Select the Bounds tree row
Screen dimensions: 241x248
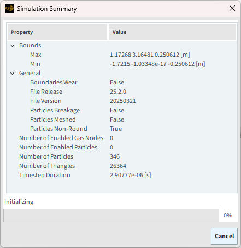tap(122, 45)
